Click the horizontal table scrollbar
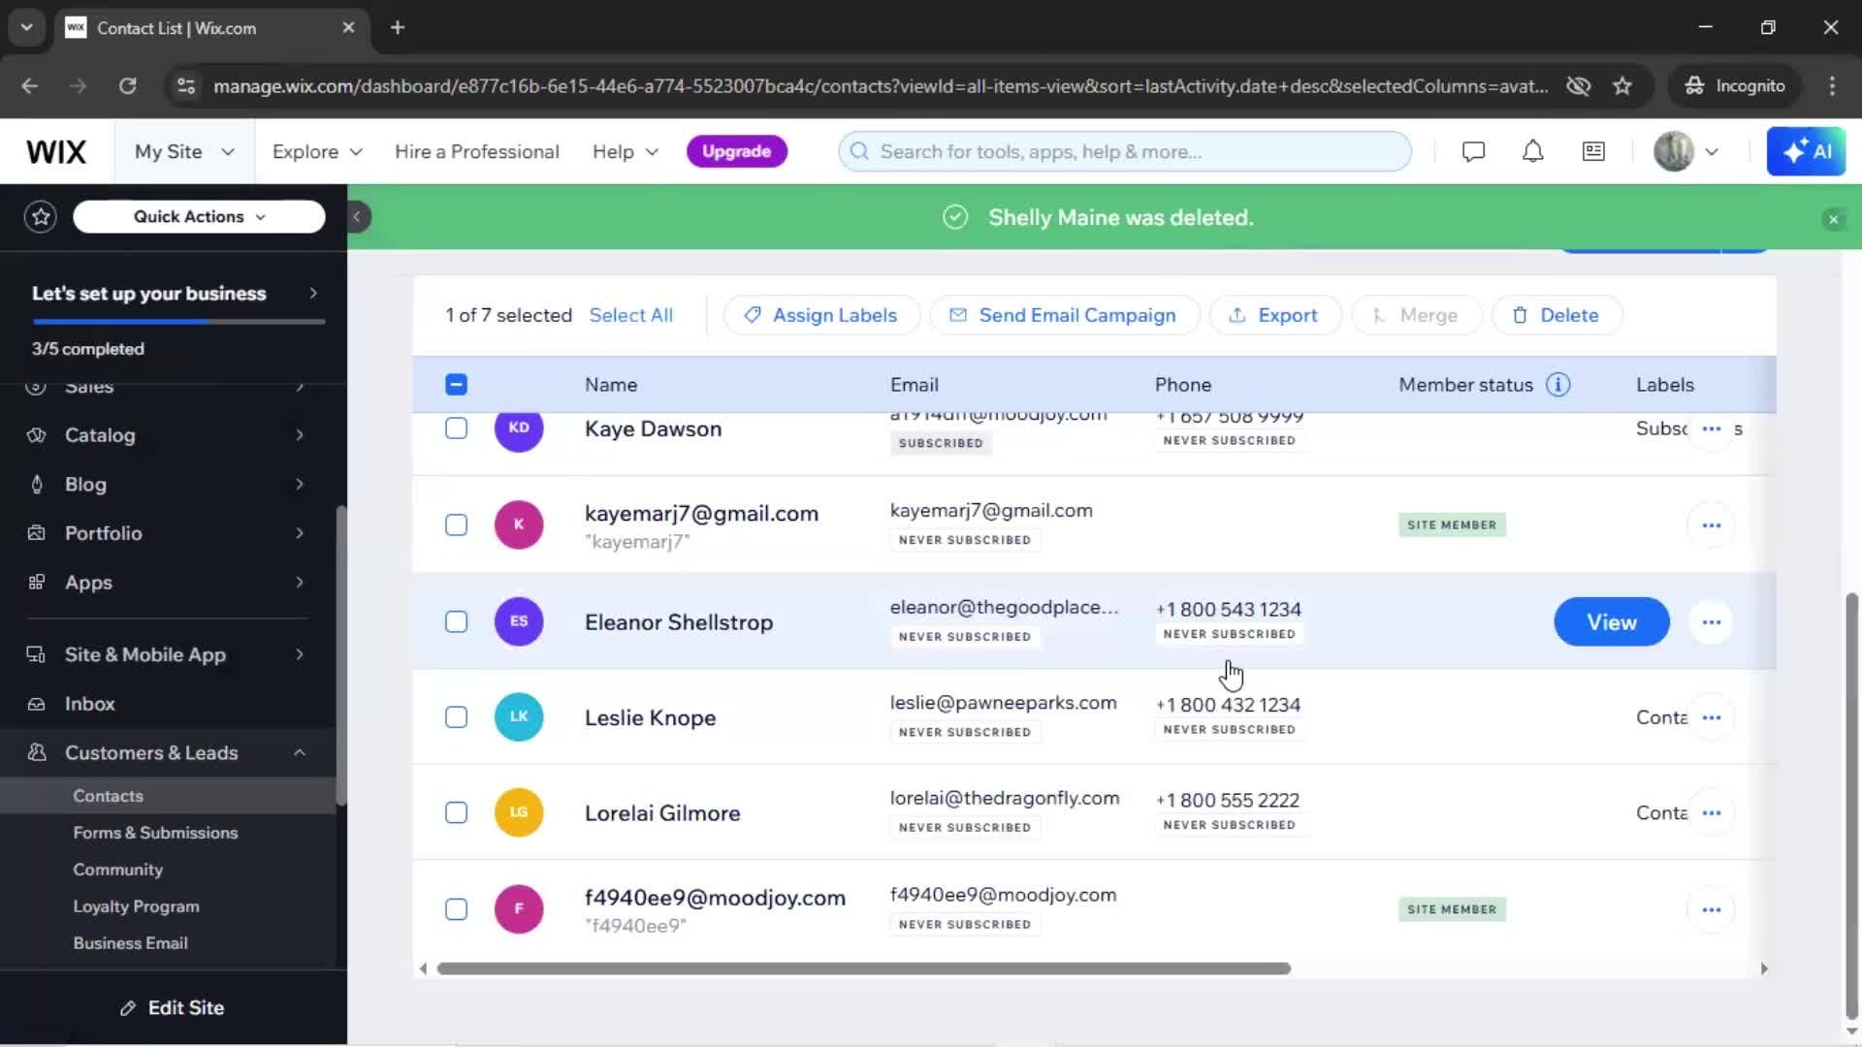 863,968
